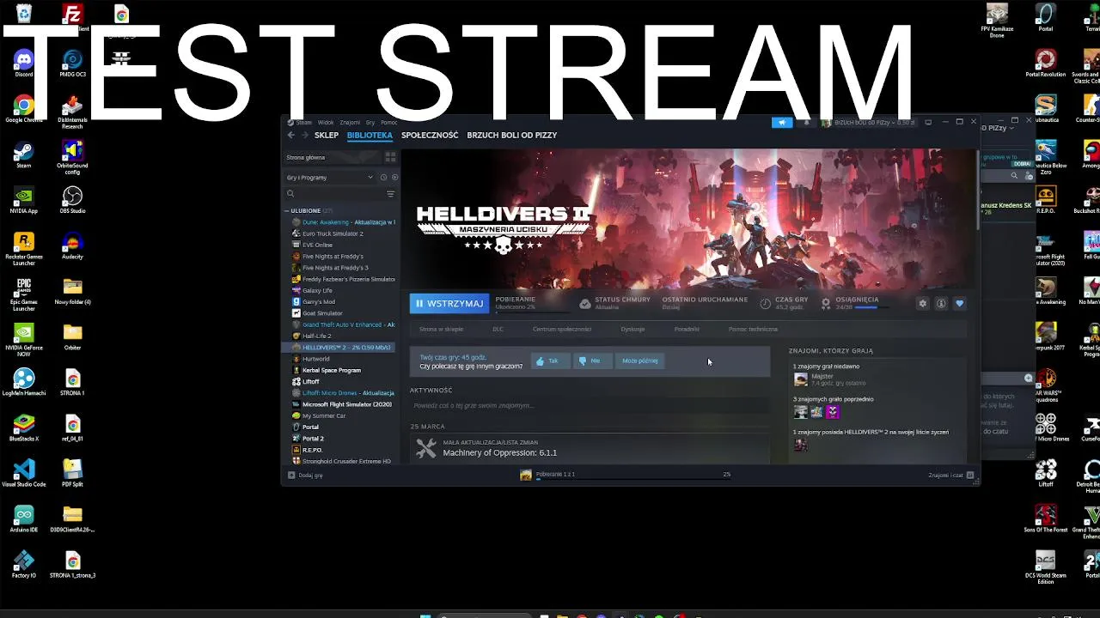The image size is (1100, 618).
Task: Sort library by recent activity clock icon
Action: click(383, 177)
